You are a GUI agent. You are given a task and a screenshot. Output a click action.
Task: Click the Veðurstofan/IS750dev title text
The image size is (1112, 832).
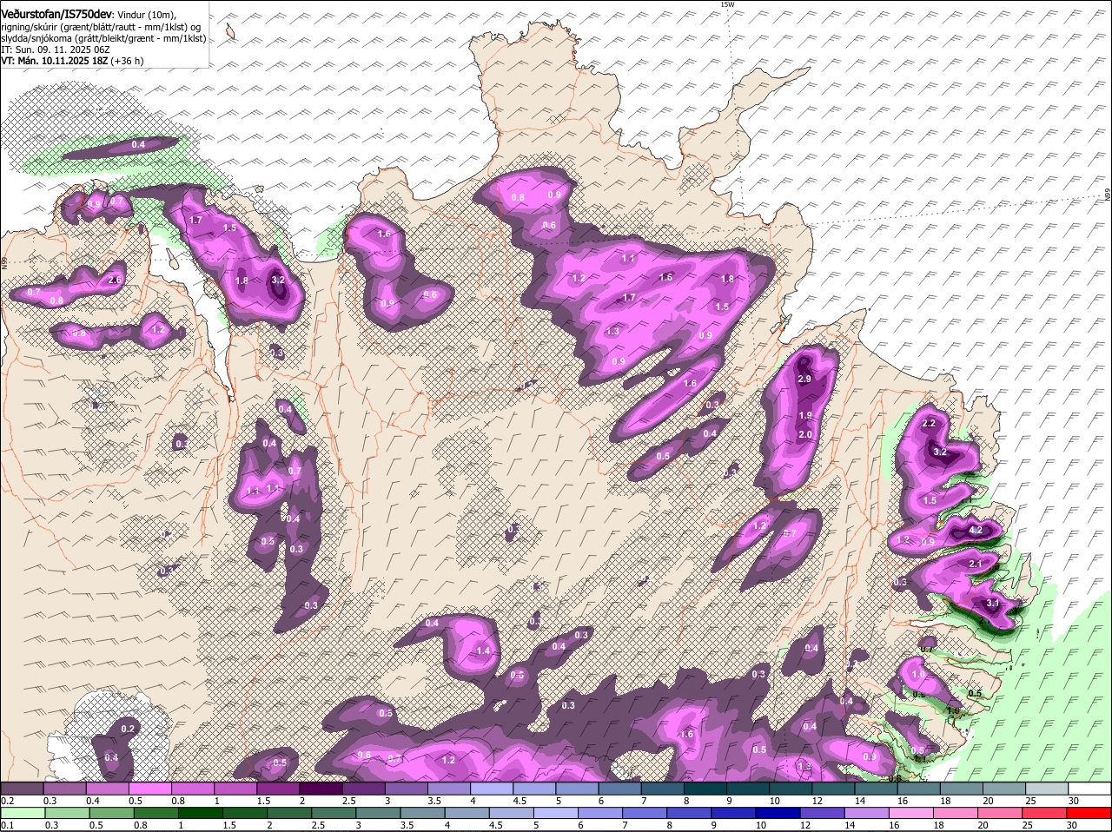click(56, 15)
